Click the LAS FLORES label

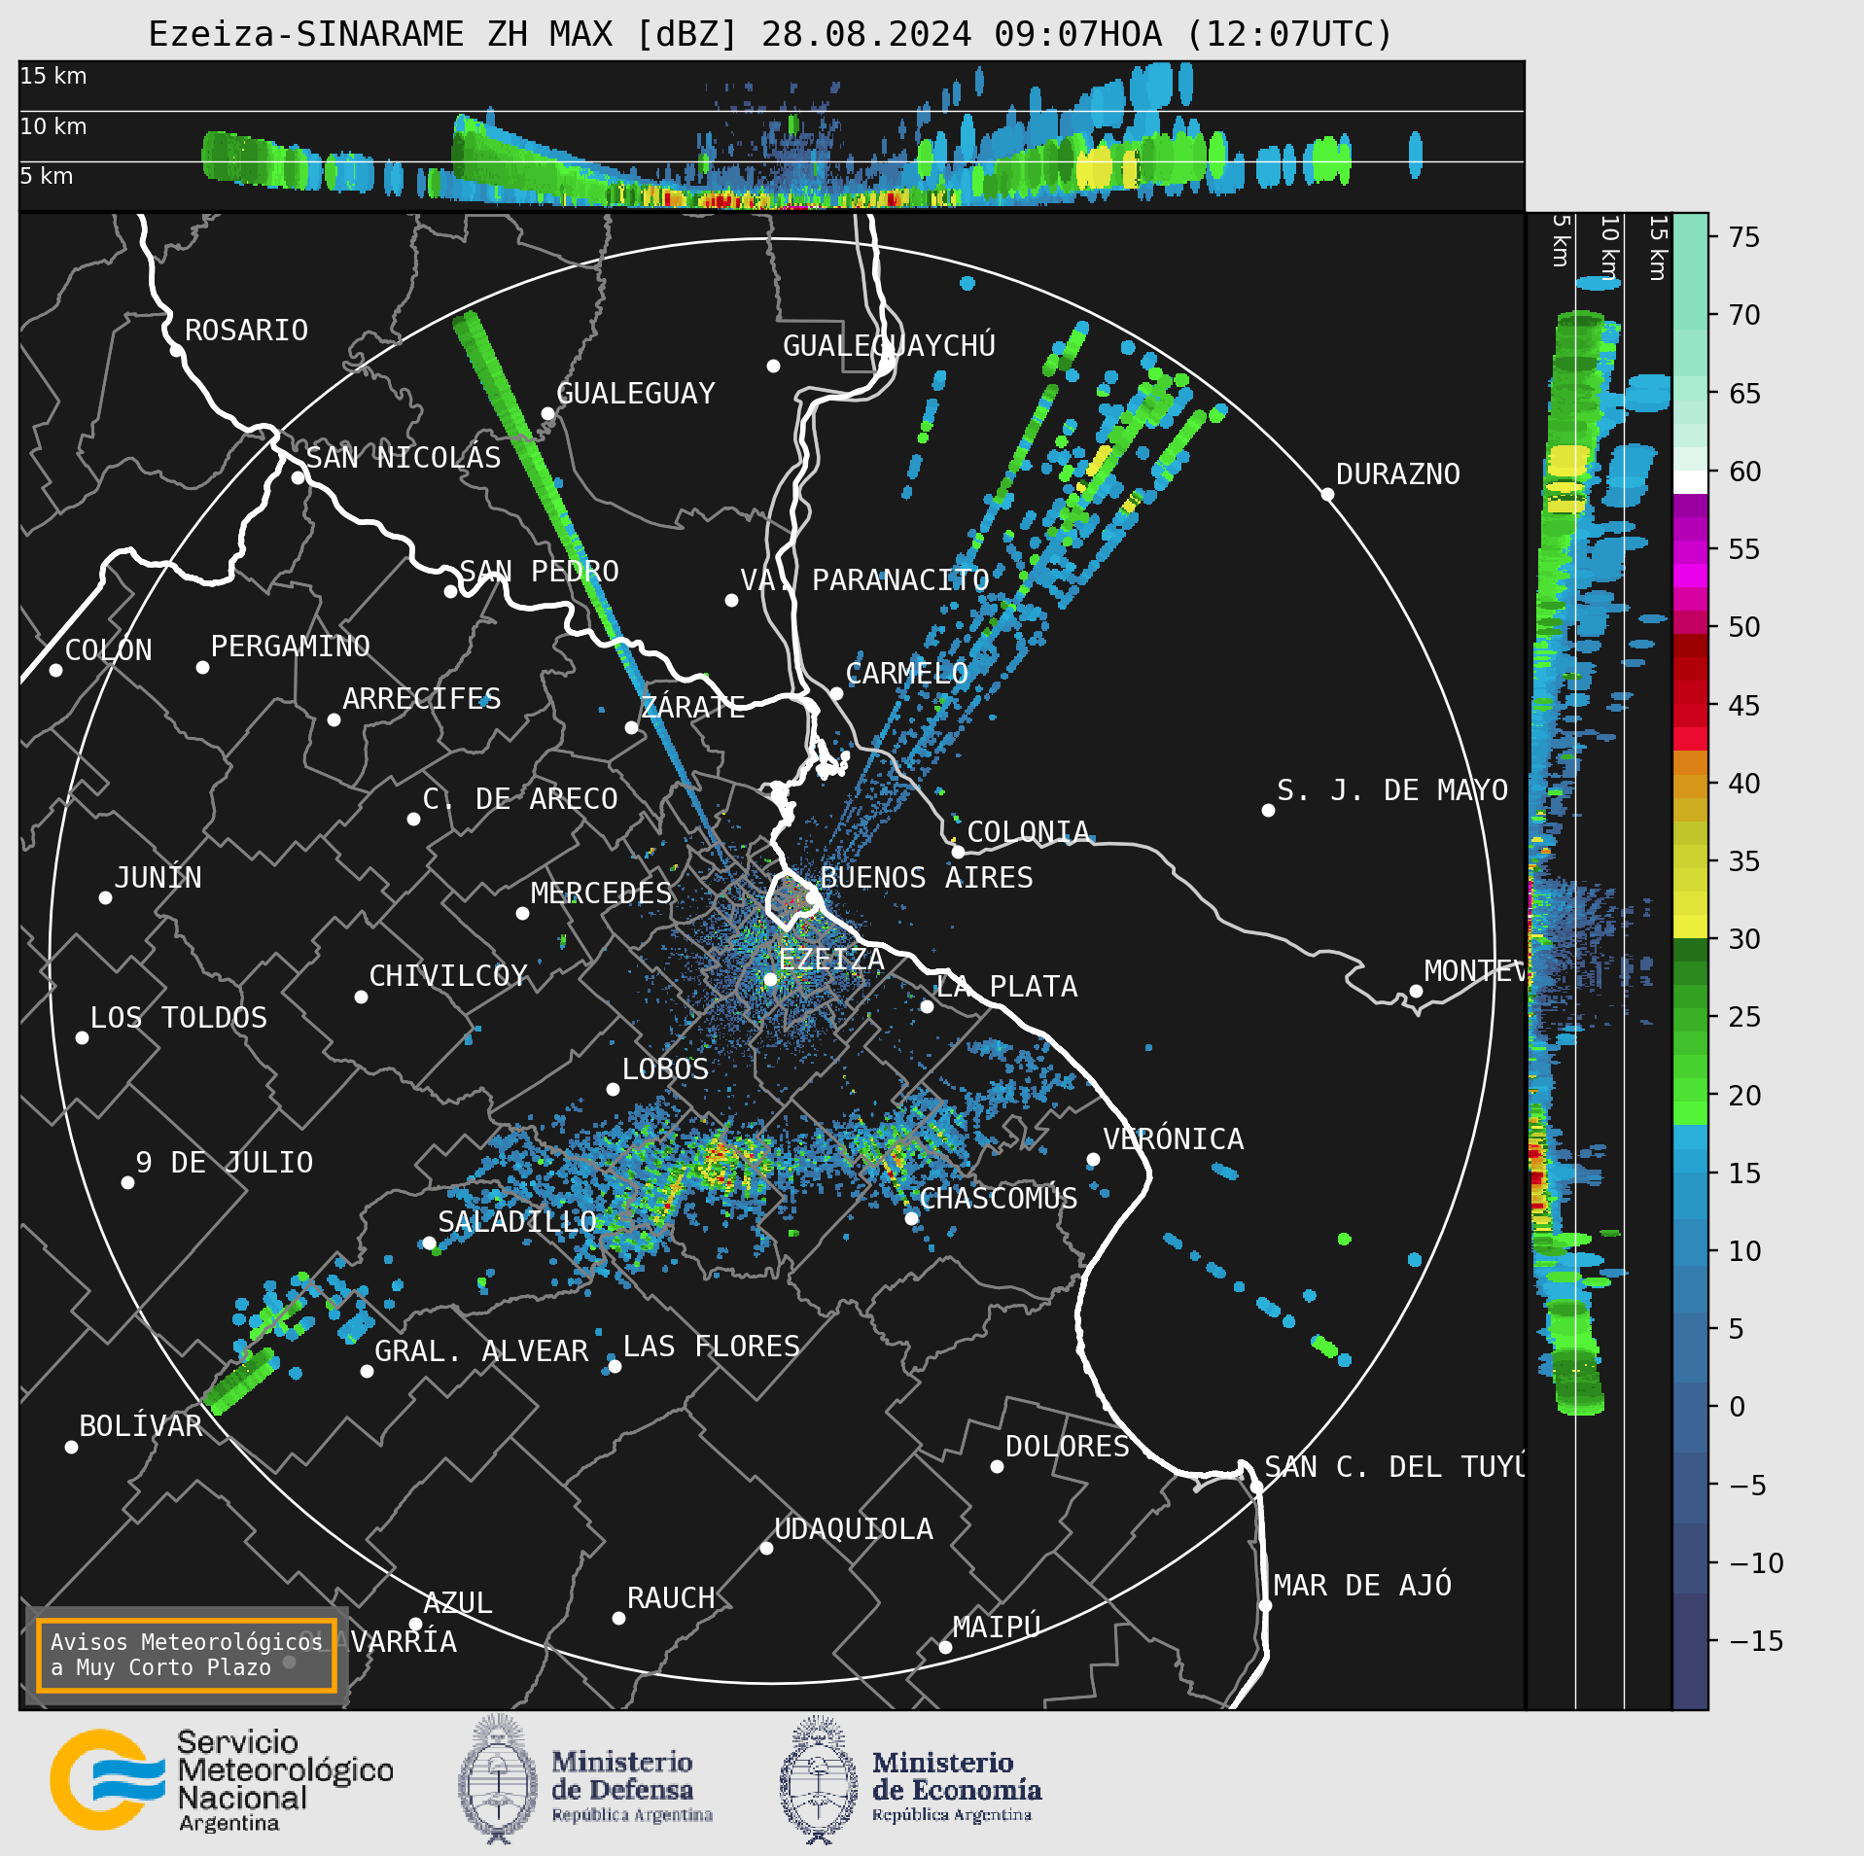tap(711, 1347)
